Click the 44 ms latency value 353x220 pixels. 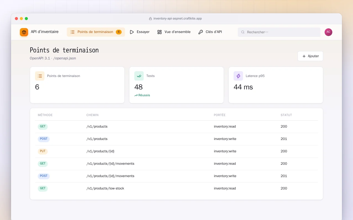[x=243, y=87]
